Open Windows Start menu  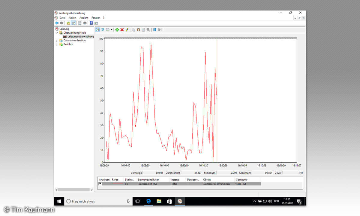[59, 201]
